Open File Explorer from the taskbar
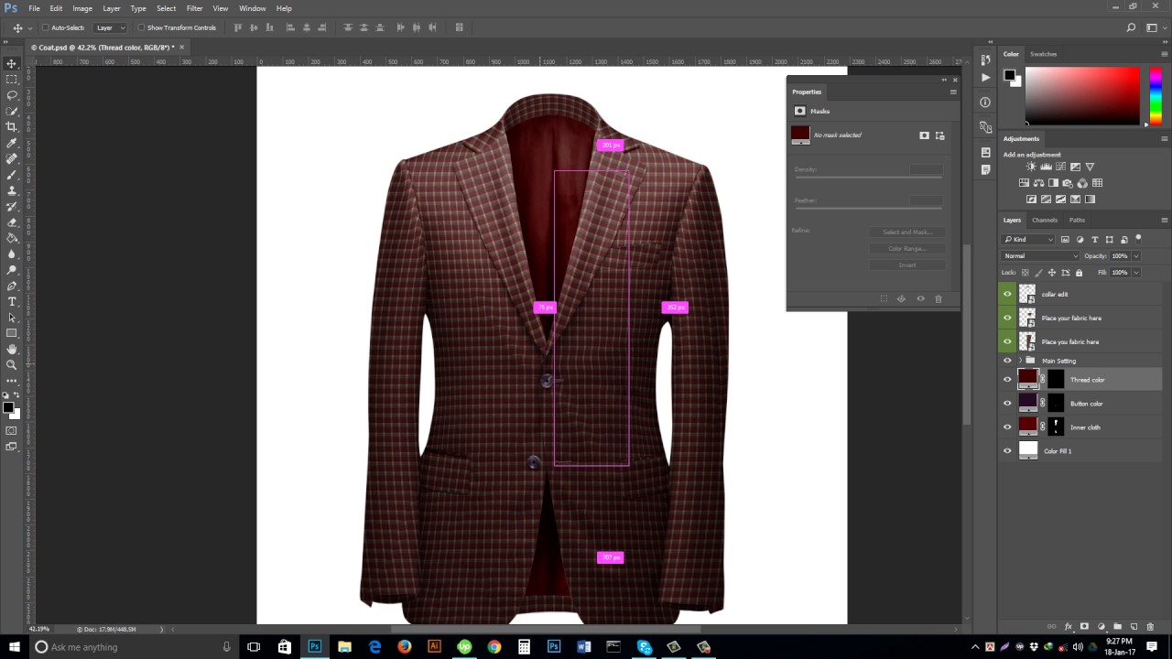This screenshot has width=1172, height=659. tap(344, 647)
